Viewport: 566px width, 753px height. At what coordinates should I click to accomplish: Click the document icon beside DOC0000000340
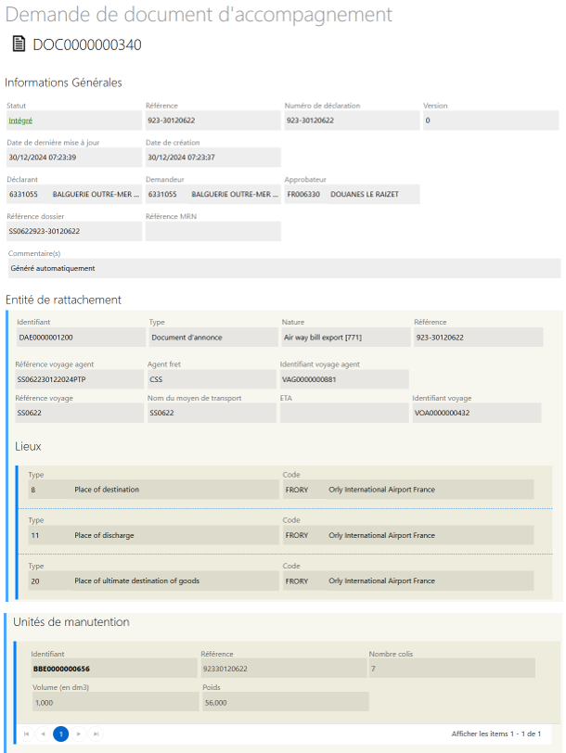(19, 45)
